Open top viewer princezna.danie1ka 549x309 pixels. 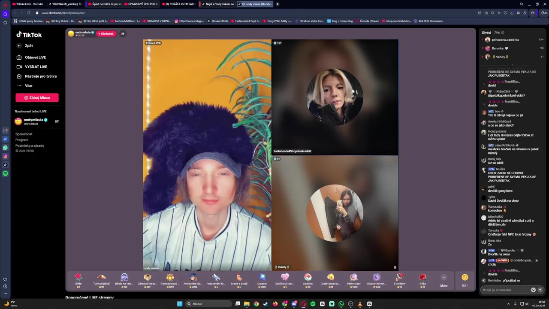pos(513,39)
